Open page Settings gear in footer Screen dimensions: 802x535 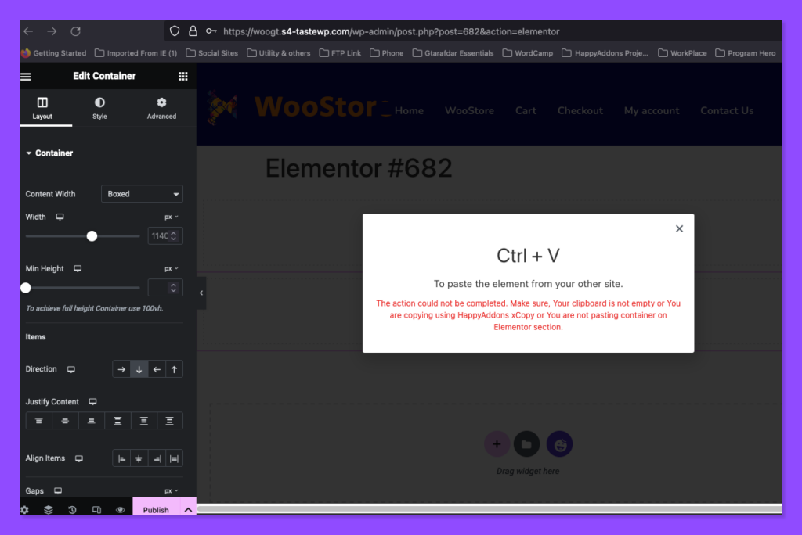24,510
